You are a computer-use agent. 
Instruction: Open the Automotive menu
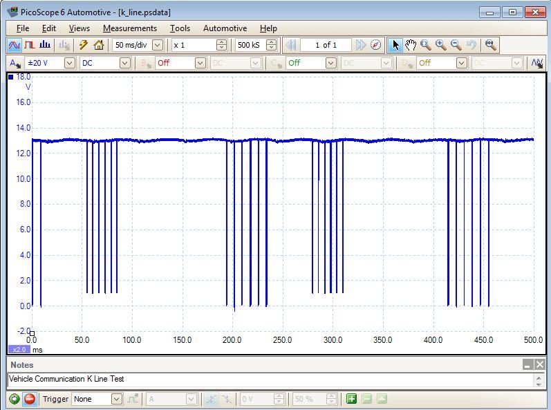pyautogui.click(x=225, y=28)
